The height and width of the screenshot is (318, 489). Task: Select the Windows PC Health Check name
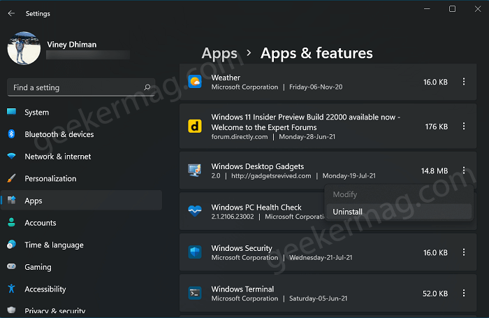click(x=256, y=207)
